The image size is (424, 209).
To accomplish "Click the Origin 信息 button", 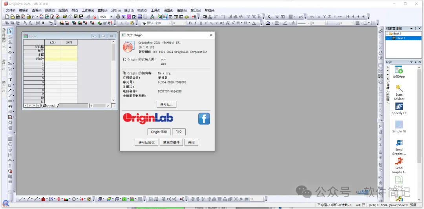I will [x=159, y=132].
